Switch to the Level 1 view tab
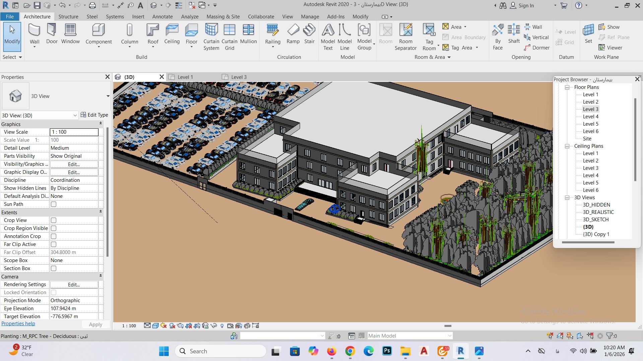Viewport: 643px width, 361px height. 185,77
